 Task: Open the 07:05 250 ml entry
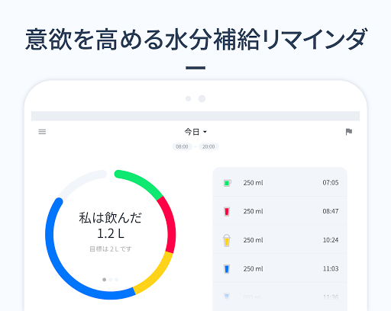pos(280,182)
